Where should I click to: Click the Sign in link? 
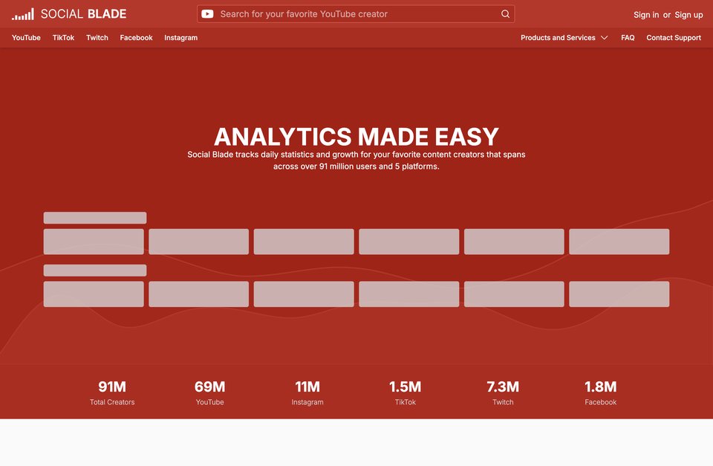[646, 15]
